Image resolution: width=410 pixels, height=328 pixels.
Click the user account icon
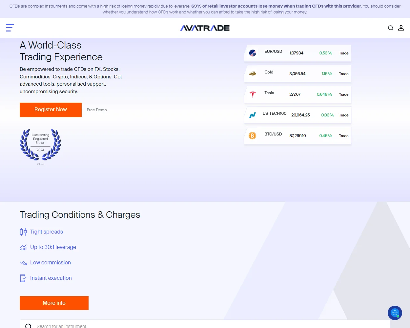click(401, 28)
